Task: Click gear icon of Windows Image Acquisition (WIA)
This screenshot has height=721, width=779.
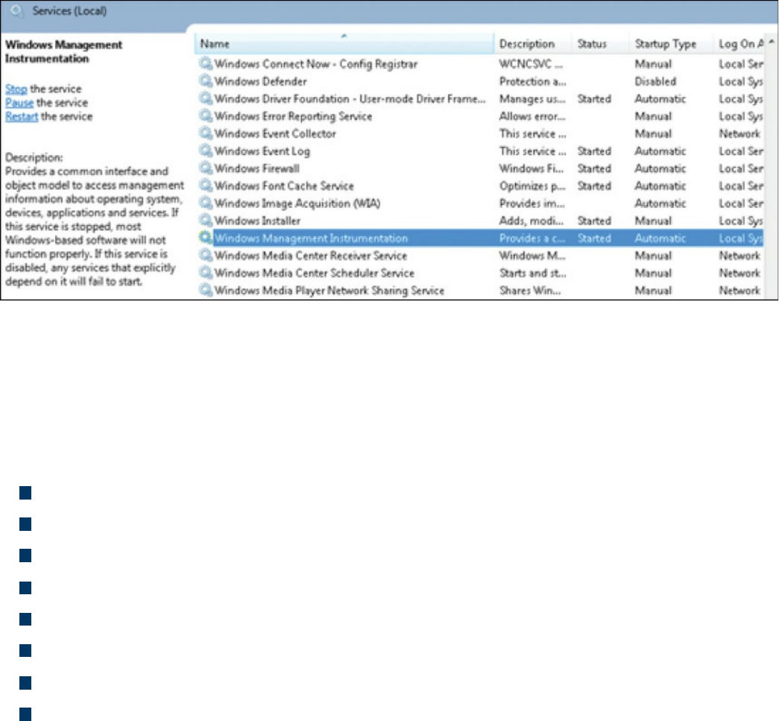Action: click(205, 203)
